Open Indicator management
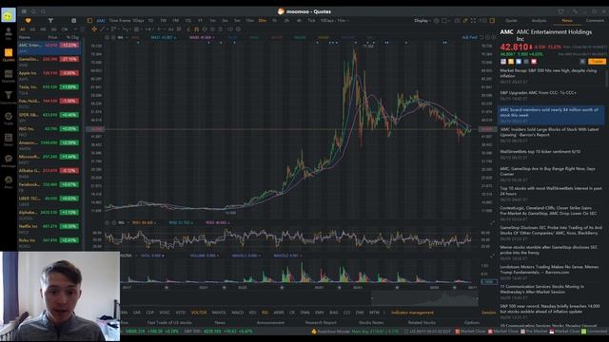Image resolution: width=609 pixels, height=342 pixels. [412, 313]
